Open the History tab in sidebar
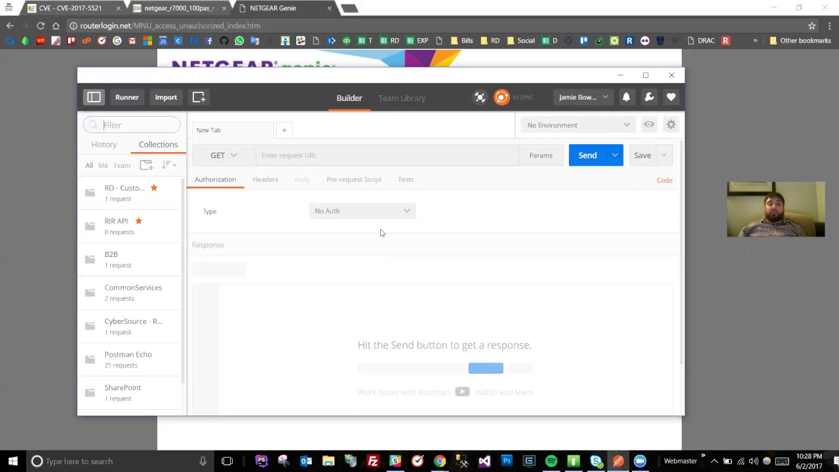The width and height of the screenshot is (839, 472). [x=104, y=144]
